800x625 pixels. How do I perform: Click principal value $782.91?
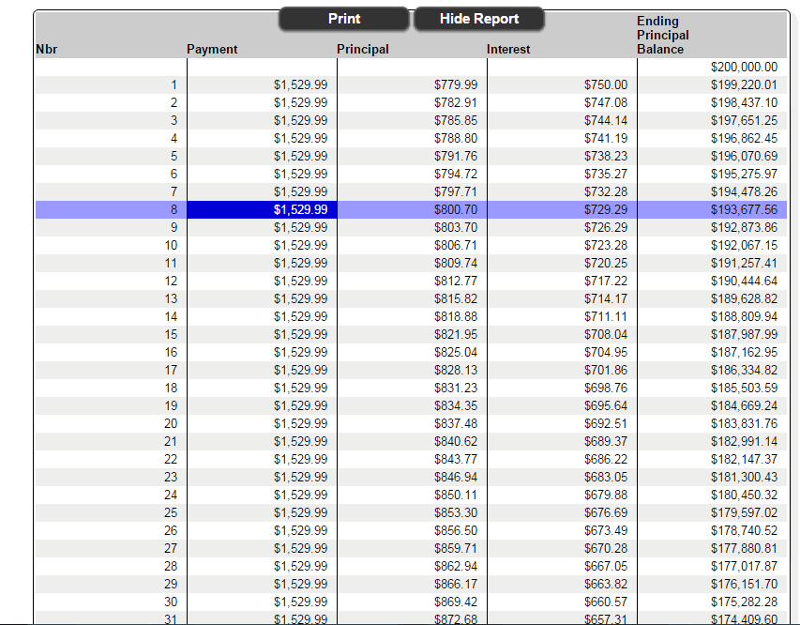tap(456, 102)
